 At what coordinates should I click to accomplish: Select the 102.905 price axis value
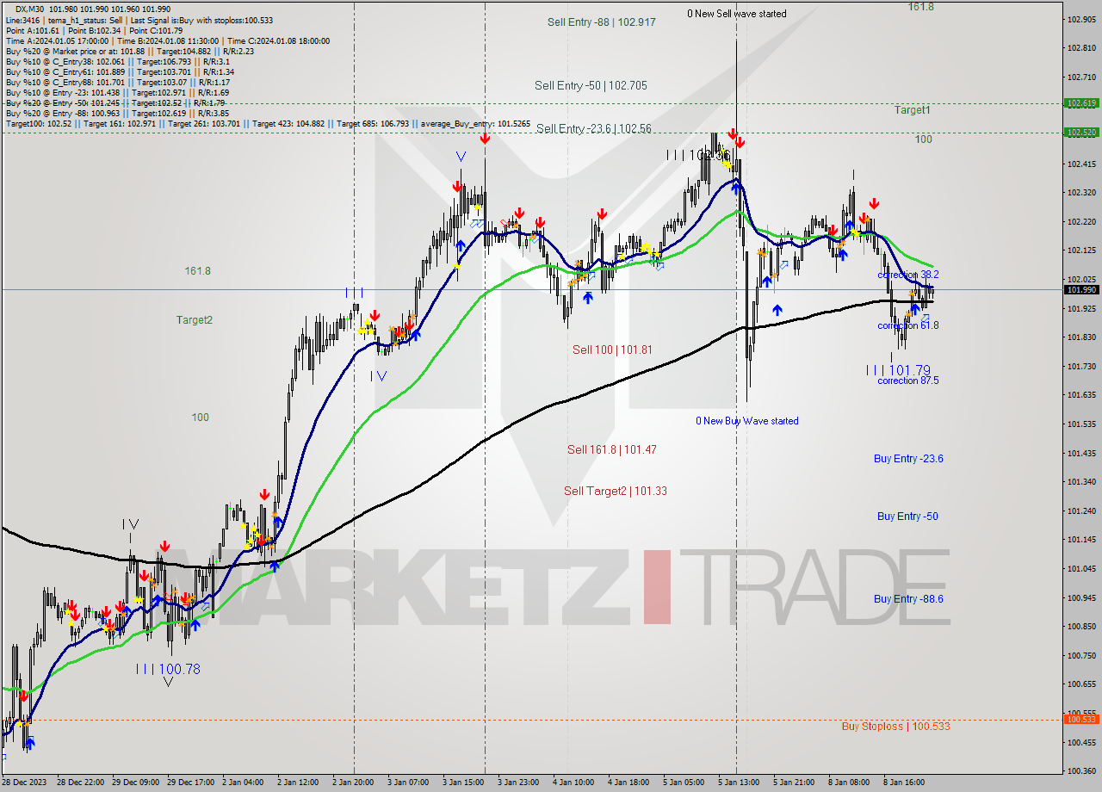(x=1081, y=19)
